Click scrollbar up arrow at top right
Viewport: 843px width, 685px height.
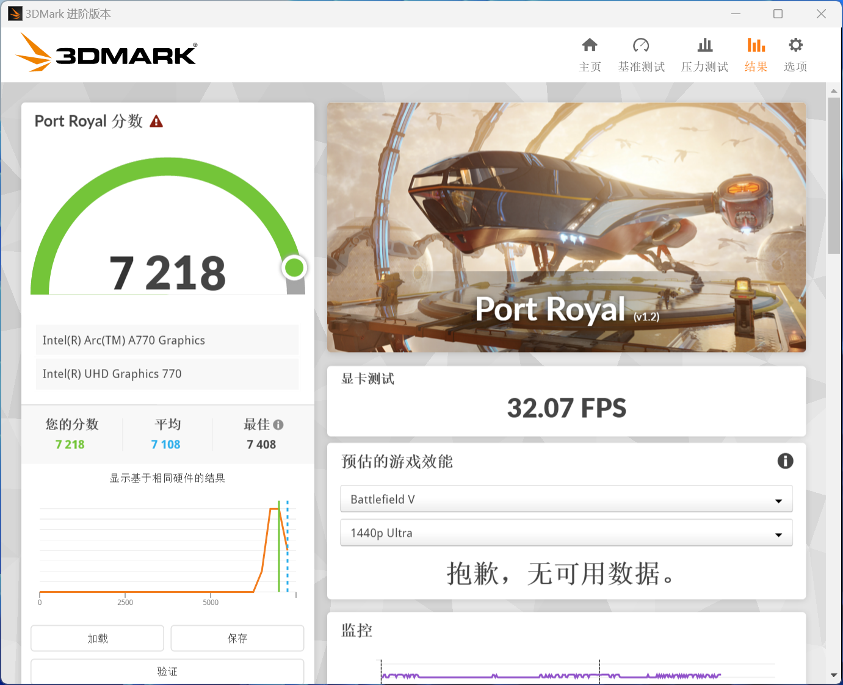[x=834, y=91]
